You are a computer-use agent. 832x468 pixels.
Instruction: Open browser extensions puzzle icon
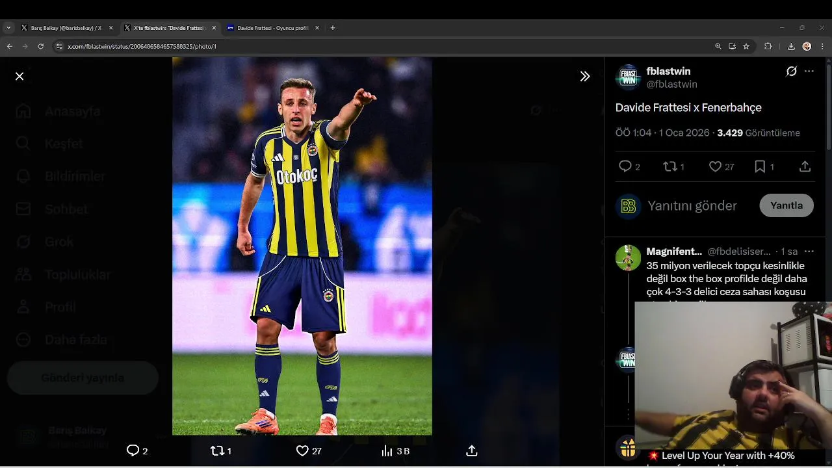(x=768, y=46)
